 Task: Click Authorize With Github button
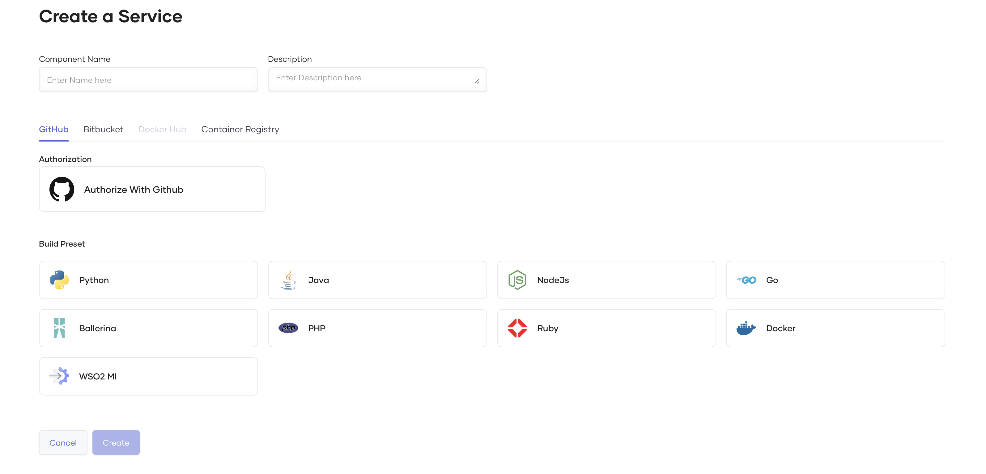[152, 189]
